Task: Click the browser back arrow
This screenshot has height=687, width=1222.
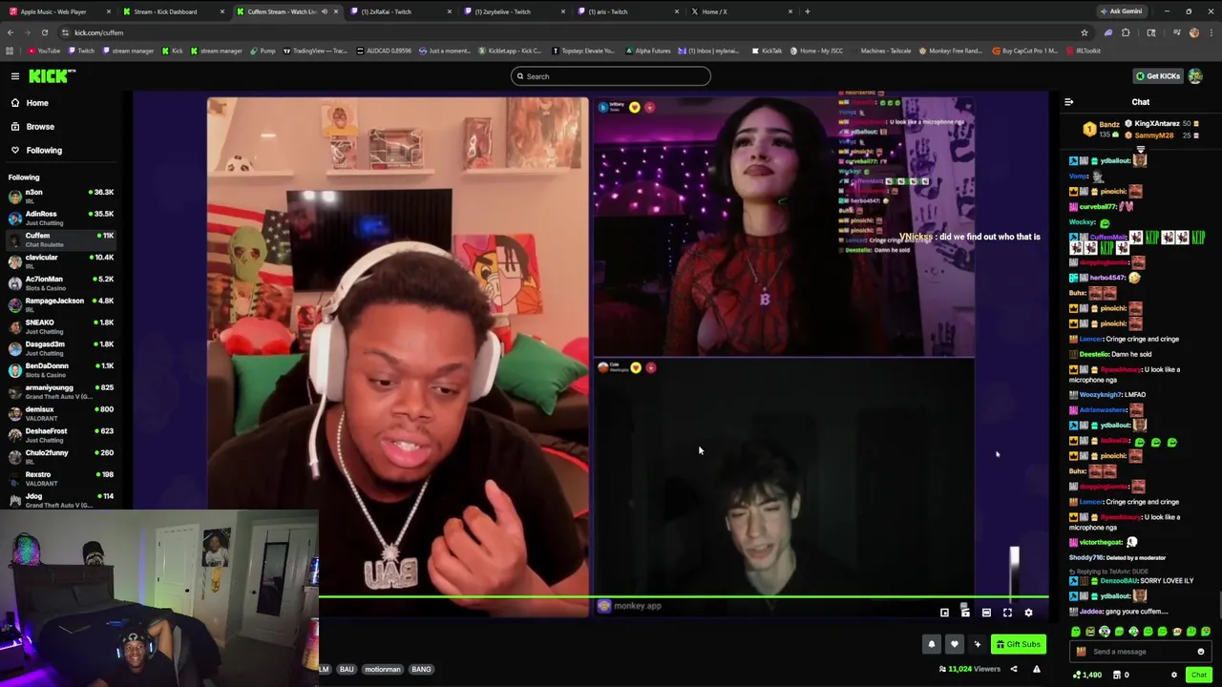Action: coord(10,32)
